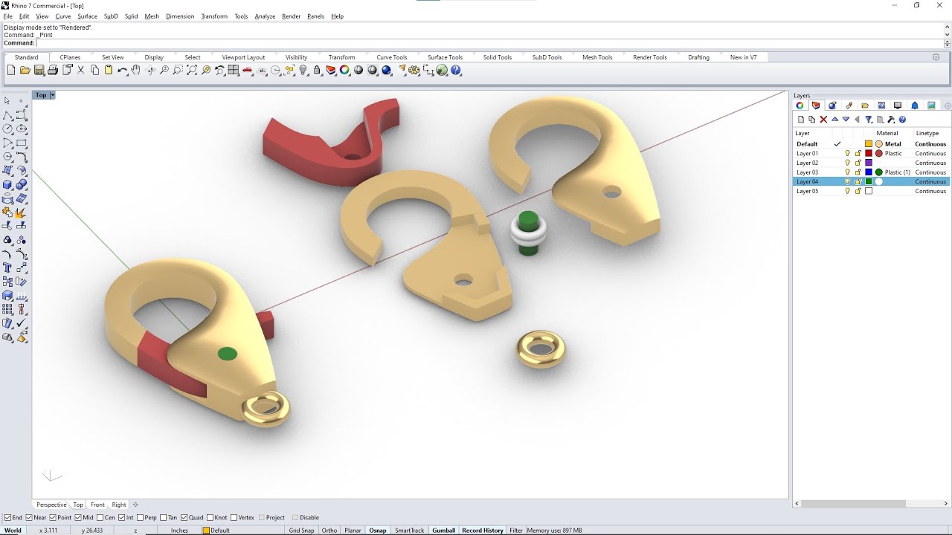The height and width of the screenshot is (535, 952).
Task: Click the blue color swatch of Layer 03
Action: pos(868,172)
